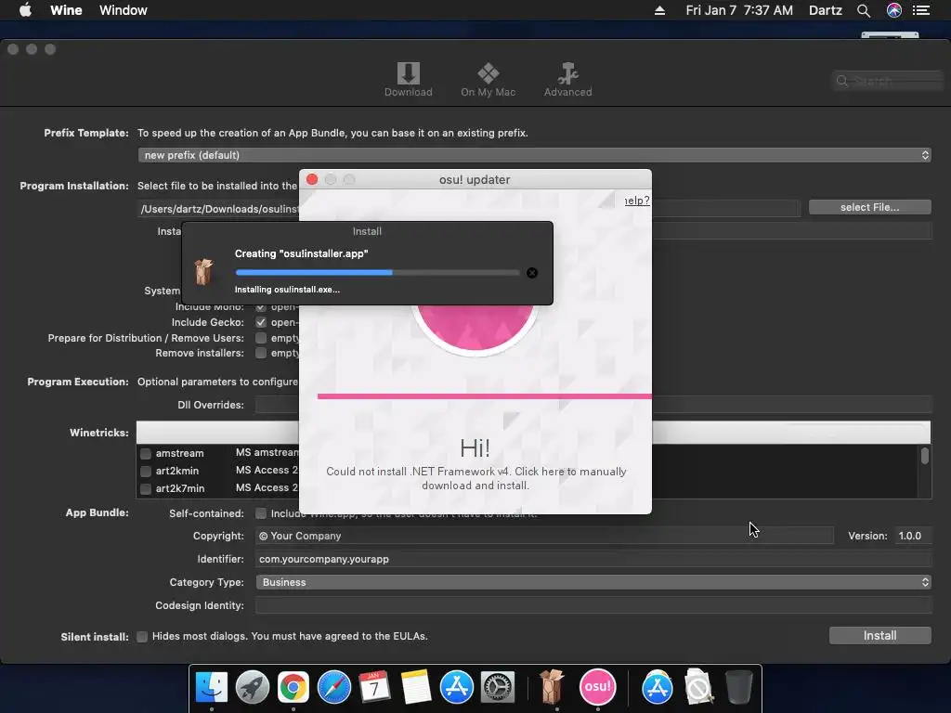Click the Version 1.0.0 field
The image size is (951, 713).
(x=913, y=536)
